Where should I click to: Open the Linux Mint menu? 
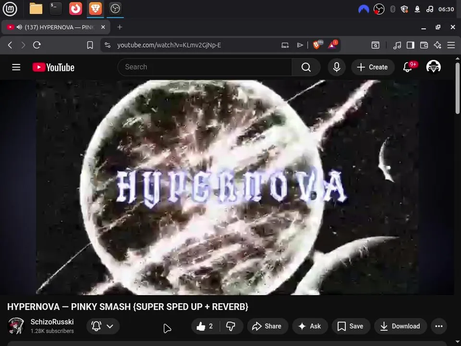[10, 9]
